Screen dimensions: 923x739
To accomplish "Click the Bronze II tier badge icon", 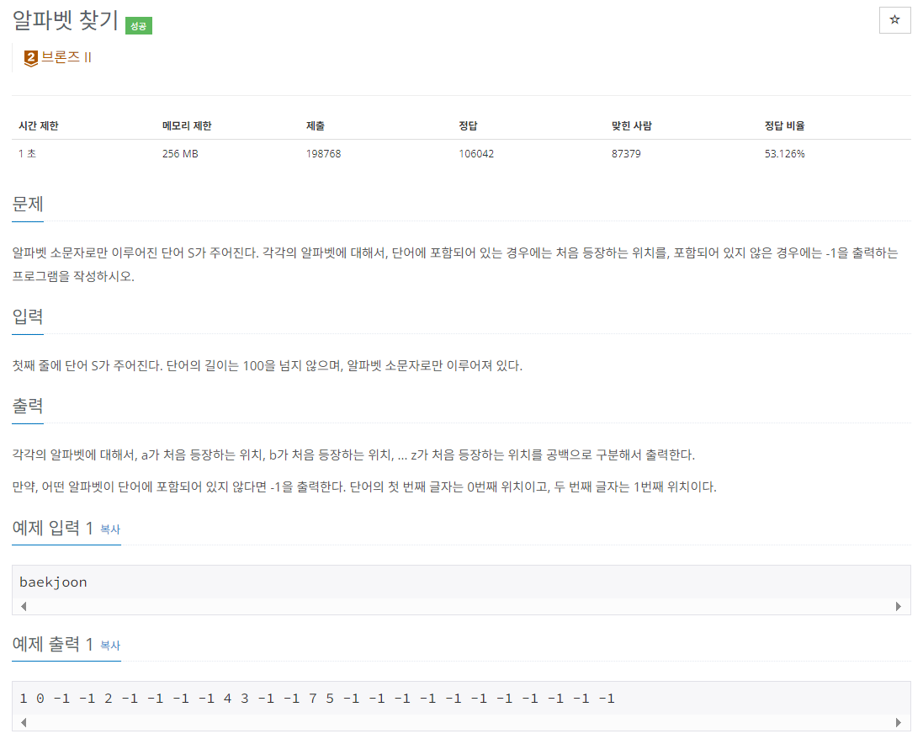I will 30,58.
